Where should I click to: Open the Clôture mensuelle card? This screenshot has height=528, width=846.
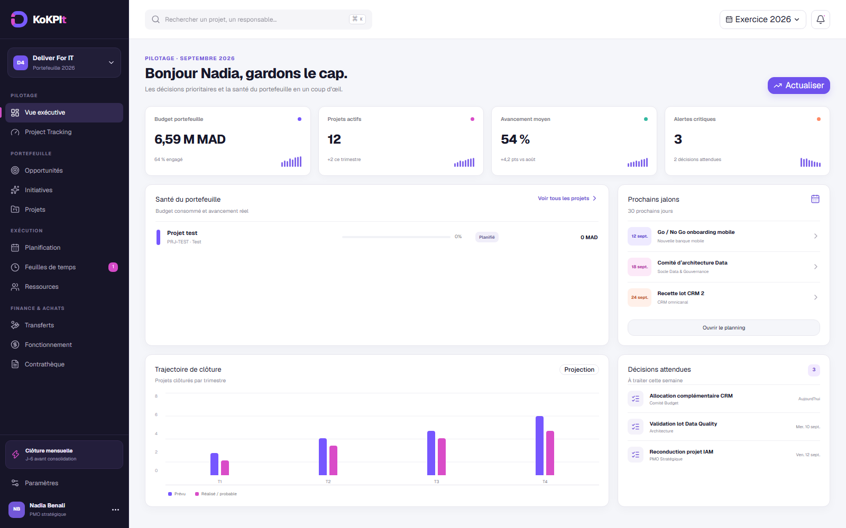[64, 455]
